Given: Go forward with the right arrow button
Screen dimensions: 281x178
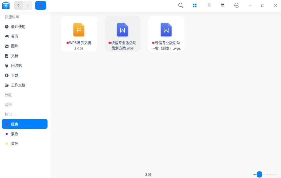Looking at the screenshot, I should (28, 5).
